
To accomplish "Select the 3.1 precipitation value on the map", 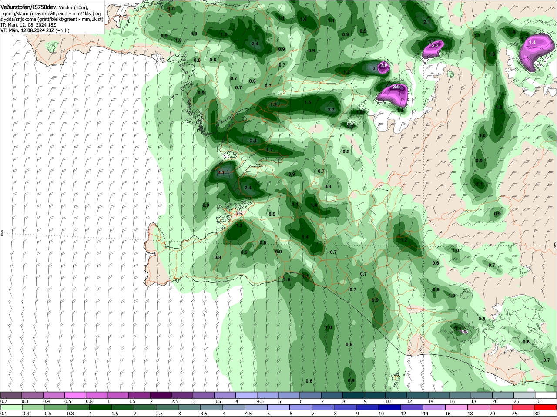I will click(x=221, y=173).
